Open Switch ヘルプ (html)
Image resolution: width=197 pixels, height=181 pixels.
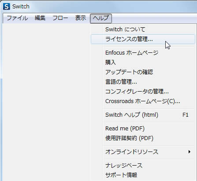143,115
